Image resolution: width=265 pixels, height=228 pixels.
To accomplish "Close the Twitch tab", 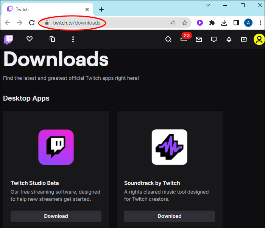I will (87, 9).
